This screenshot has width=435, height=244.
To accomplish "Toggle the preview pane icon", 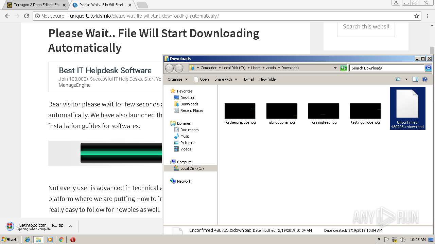I will click(415, 79).
